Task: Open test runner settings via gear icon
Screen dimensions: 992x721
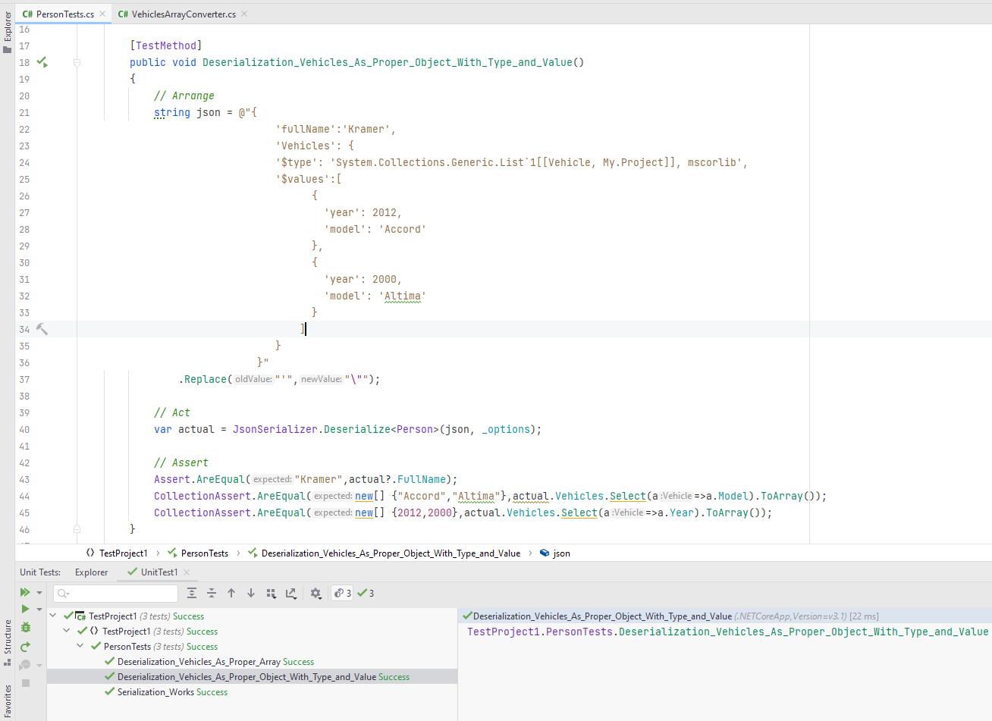Action: click(315, 593)
